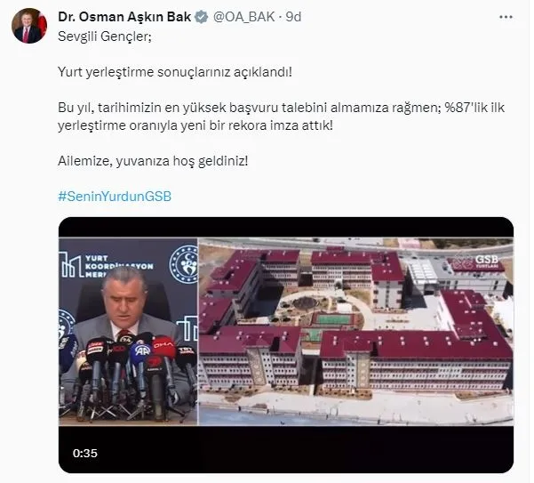Play the video via press conference frame
The image size is (534, 483).
(x=128, y=331)
